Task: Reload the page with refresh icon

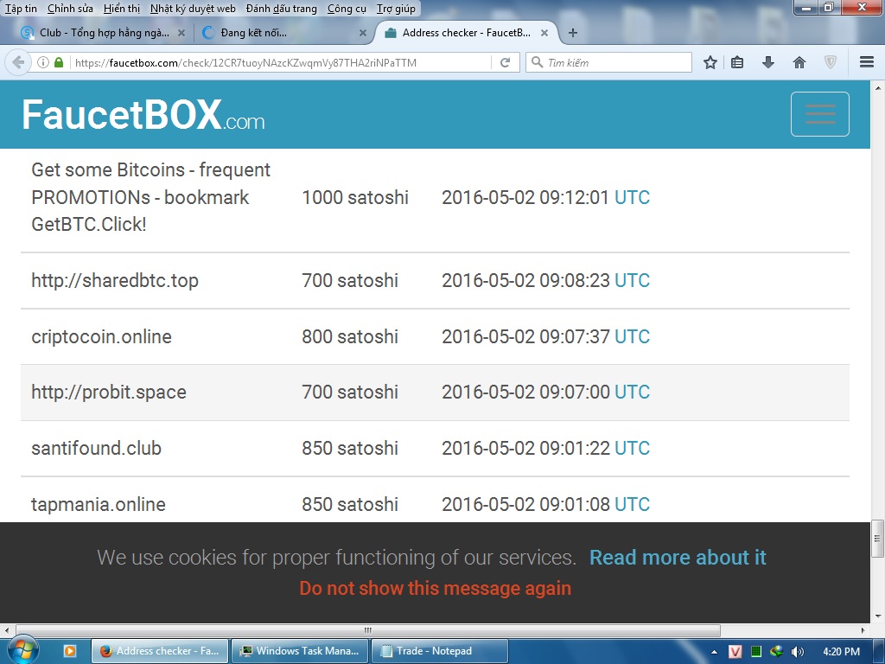Action: point(505,62)
